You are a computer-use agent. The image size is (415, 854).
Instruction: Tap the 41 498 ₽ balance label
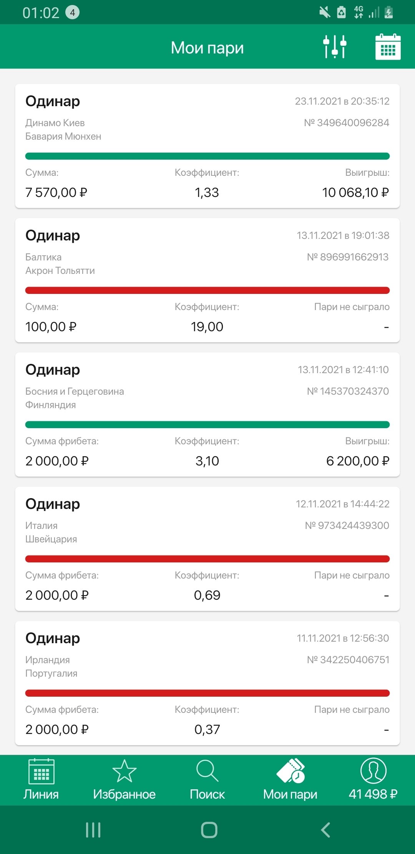pos(373,794)
